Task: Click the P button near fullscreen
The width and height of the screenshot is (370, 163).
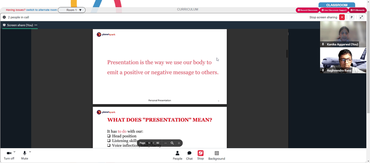Action: [x=351, y=17]
